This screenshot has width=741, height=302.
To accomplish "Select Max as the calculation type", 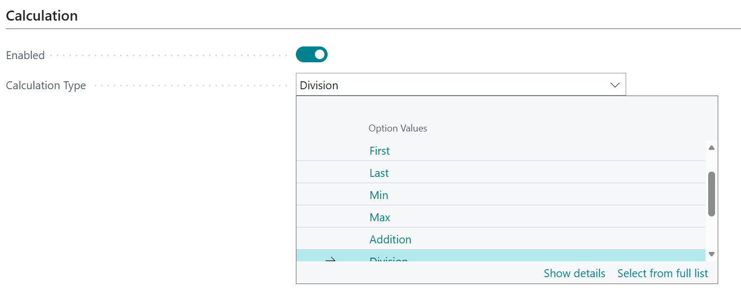I will pos(379,218).
